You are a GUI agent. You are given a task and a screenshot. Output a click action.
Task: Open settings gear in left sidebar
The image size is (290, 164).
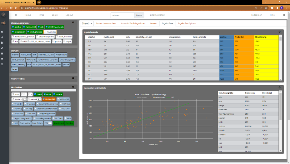2,59
